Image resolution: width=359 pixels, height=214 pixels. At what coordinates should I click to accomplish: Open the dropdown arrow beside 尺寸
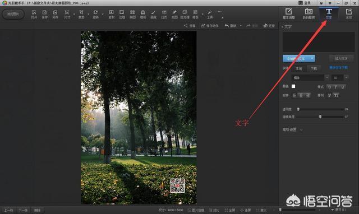(x=74, y=15)
